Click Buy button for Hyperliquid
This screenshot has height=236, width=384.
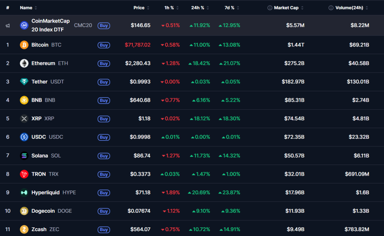click(x=104, y=192)
